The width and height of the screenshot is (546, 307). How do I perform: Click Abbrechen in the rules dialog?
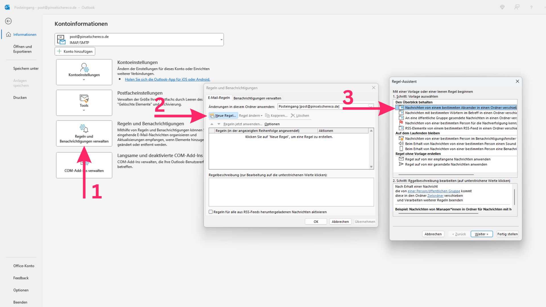coord(340,222)
